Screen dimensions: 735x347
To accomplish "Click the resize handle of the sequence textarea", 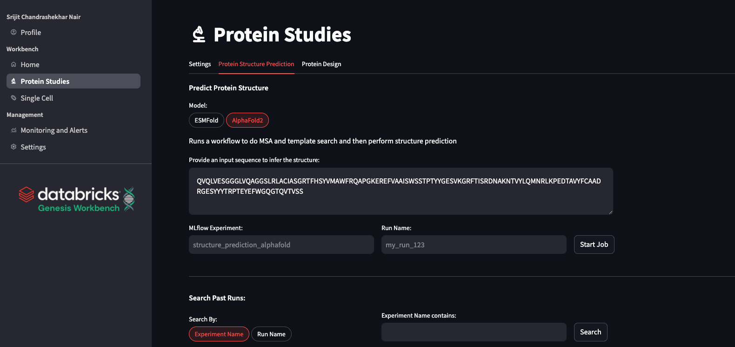I will click(610, 212).
